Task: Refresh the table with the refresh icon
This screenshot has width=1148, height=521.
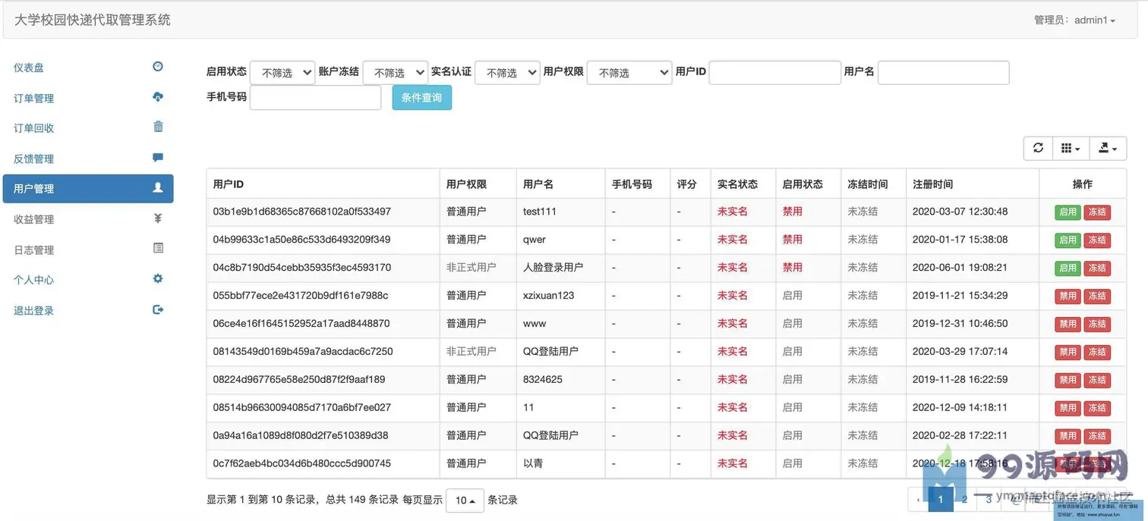Action: tap(1038, 149)
